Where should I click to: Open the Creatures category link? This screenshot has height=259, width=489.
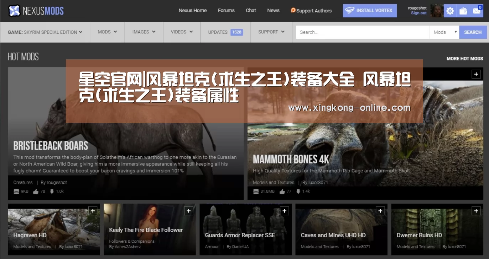23,183
